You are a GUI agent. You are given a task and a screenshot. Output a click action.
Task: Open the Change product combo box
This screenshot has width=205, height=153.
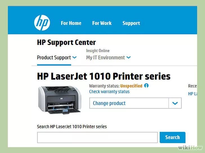[x=135, y=103]
